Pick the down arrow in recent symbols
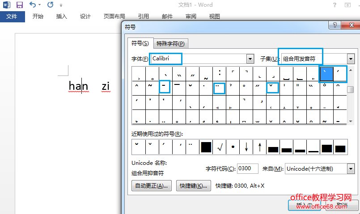Viewport: 360px width, 214px height. (x=246, y=147)
